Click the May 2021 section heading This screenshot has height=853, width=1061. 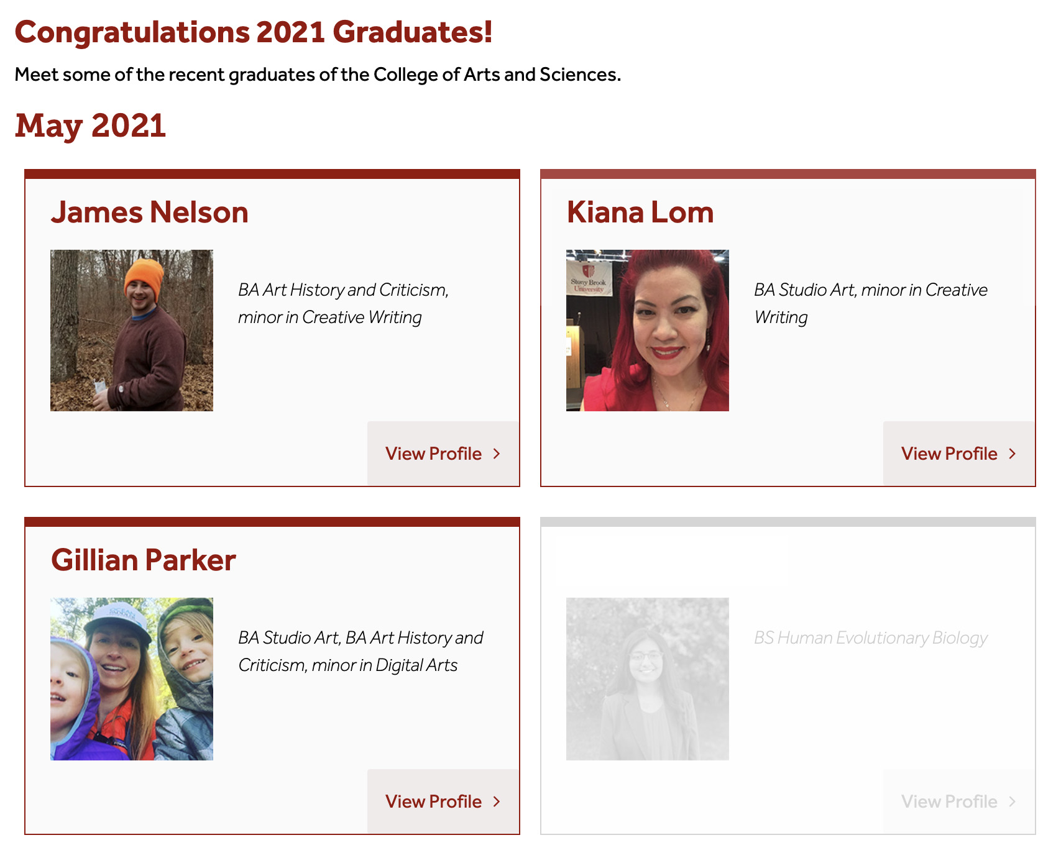[x=91, y=125]
